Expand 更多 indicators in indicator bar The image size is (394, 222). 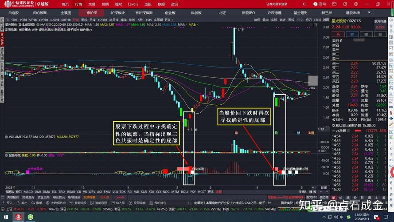[x=211, y=192]
